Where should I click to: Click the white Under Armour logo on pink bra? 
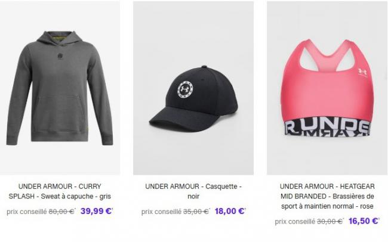click(362, 72)
